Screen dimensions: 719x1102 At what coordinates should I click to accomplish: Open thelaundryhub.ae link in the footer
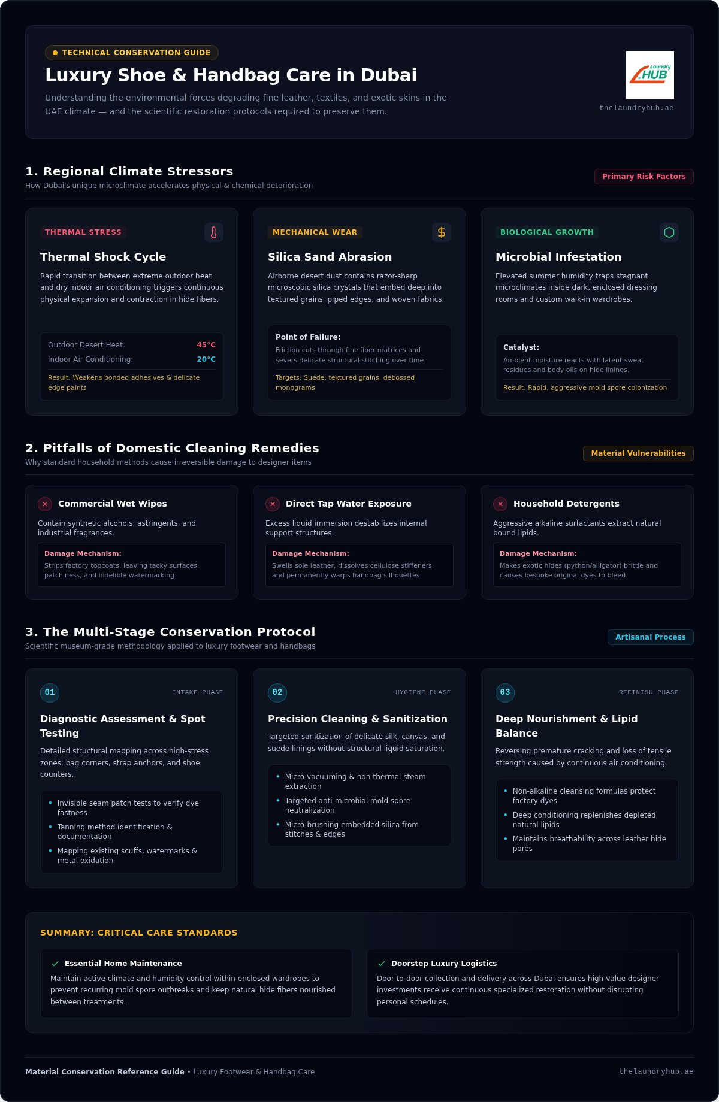pyautogui.click(x=656, y=1071)
